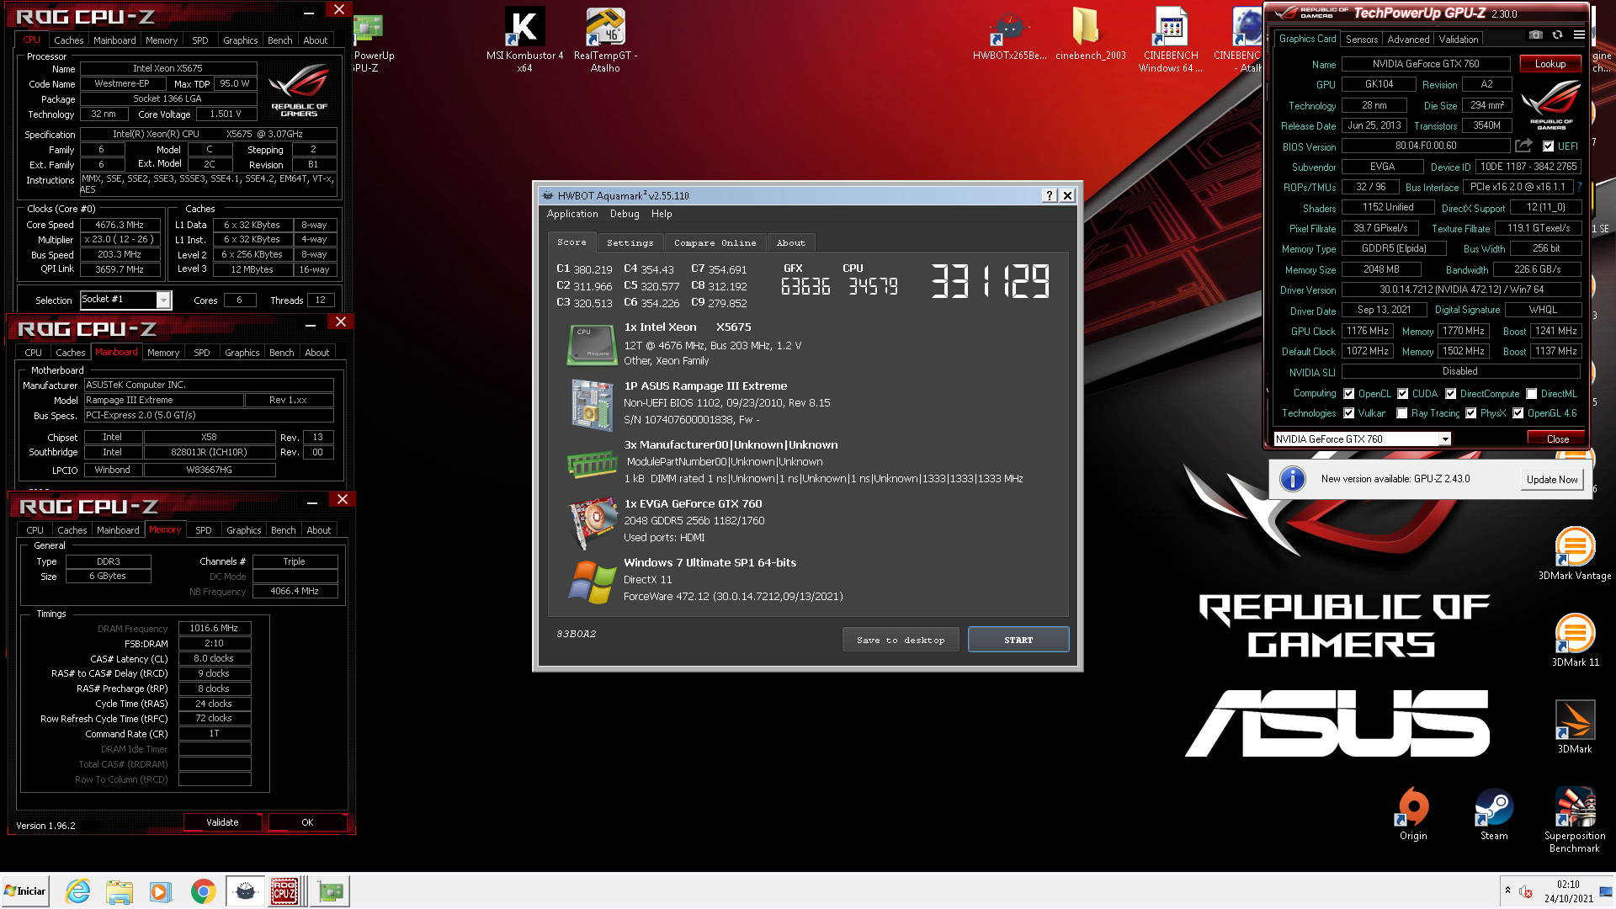Click Save to desktop in Aquamark
The image size is (1616, 909).
(901, 640)
